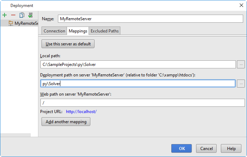The image size is (247, 157).
Task: Click the green Add server icon
Action: (5, 15)
